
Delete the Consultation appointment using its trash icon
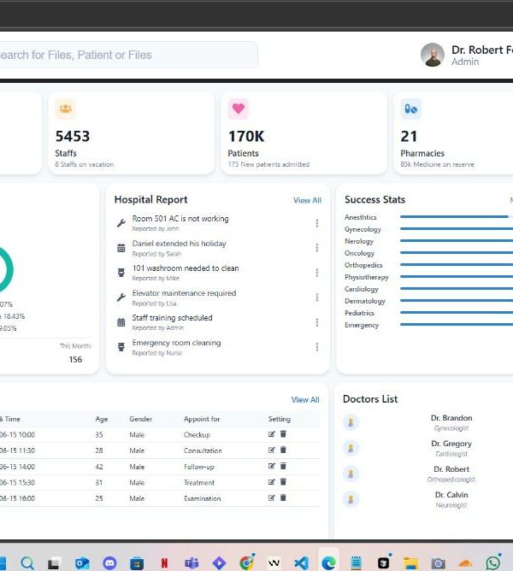[x=283, y=450]
